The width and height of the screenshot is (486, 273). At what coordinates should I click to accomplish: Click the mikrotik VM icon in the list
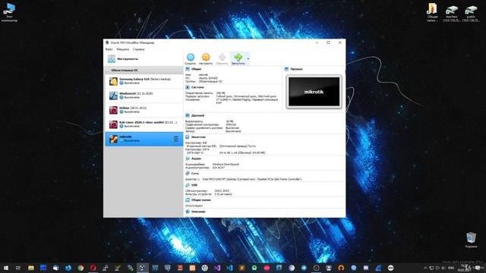coord(113,139)
